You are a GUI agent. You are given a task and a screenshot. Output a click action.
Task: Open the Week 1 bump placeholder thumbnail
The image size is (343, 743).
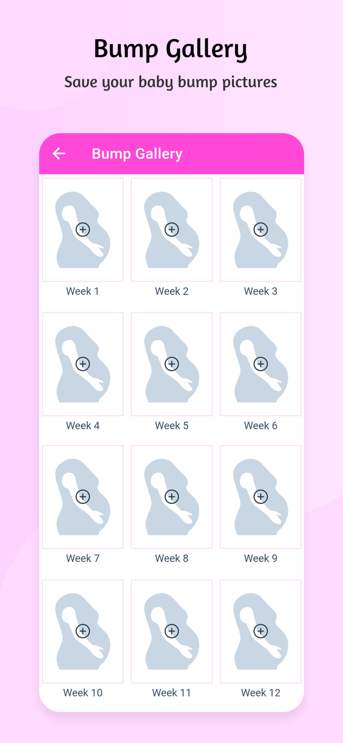(x=83, y=229)
